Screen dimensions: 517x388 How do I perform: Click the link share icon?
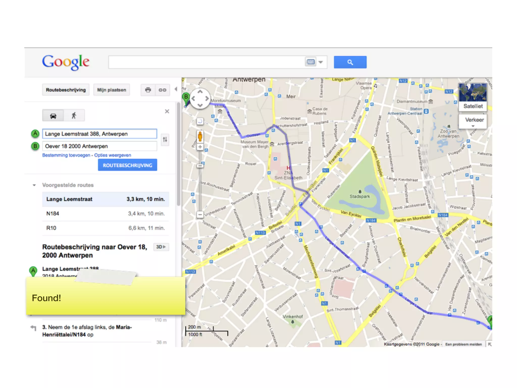[162, 90]
